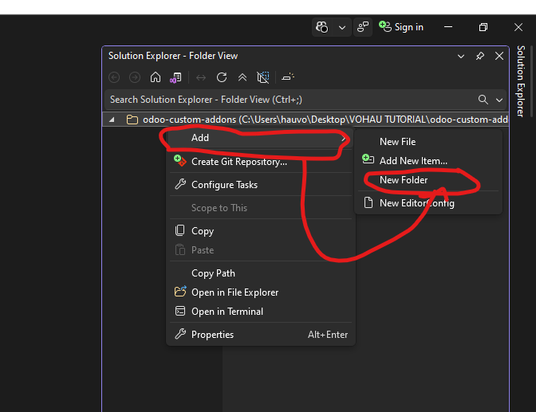This screenshot has height=412, width=536.
Task: Open Solution Explorer window options dropdown
Action: (460, 57)
